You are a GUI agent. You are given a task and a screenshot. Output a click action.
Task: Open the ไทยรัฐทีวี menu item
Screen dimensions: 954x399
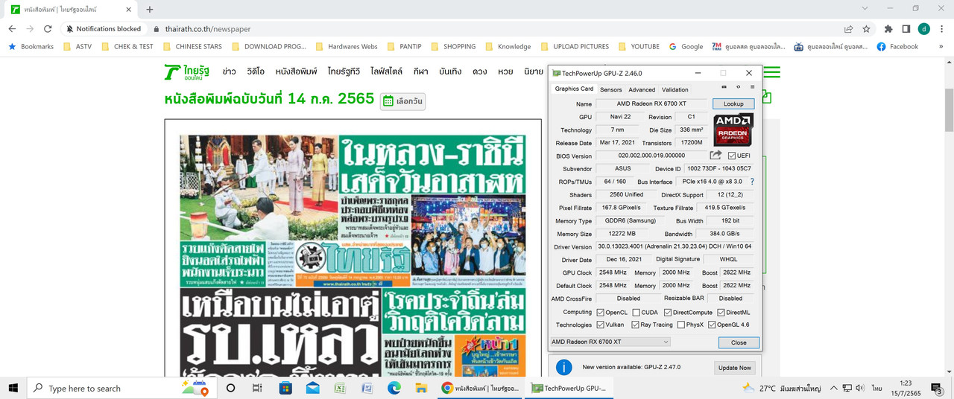click(x=344, y=71)
